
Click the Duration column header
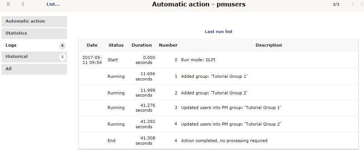(x=142, y=45)
